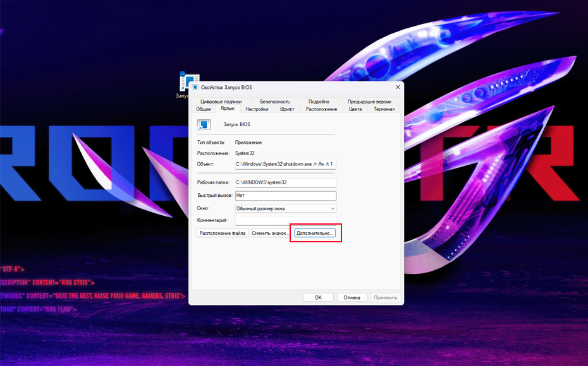
Task: Switch to the Шрифт tab
Action: 287,109
